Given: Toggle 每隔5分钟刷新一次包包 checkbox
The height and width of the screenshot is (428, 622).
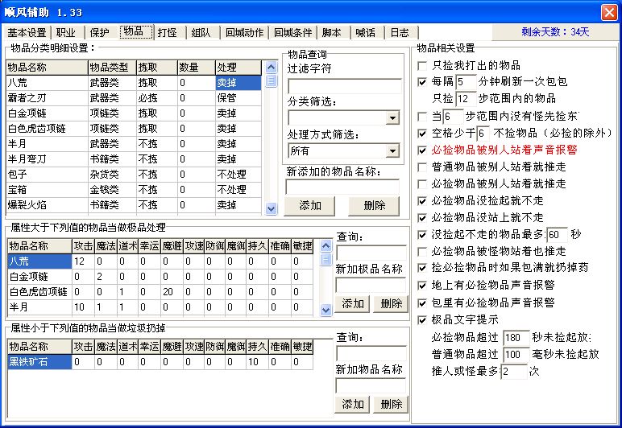Looking at the screenshot, I should coord(422,82).
